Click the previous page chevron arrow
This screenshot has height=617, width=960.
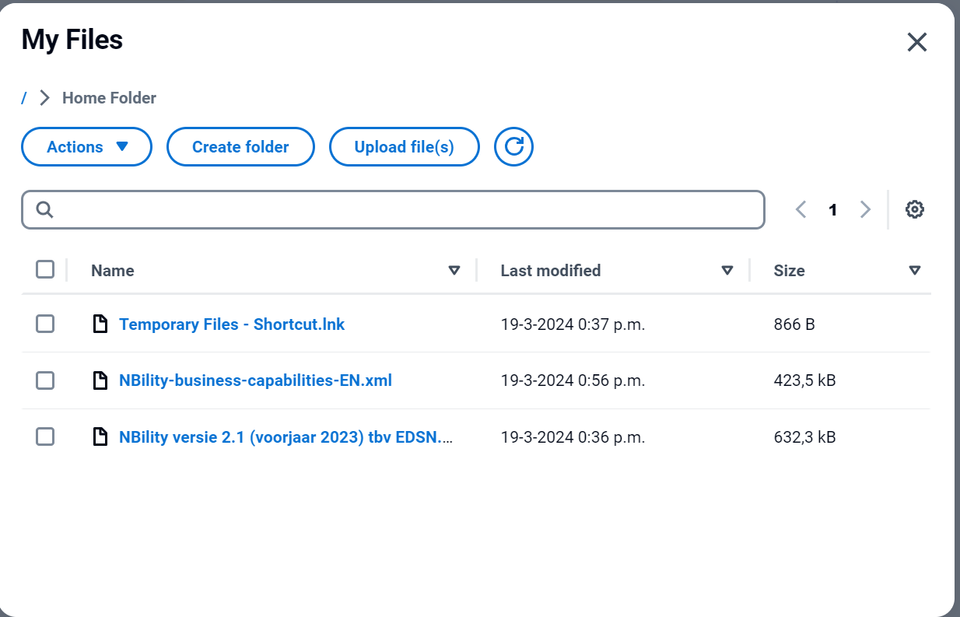click(801, 209)
